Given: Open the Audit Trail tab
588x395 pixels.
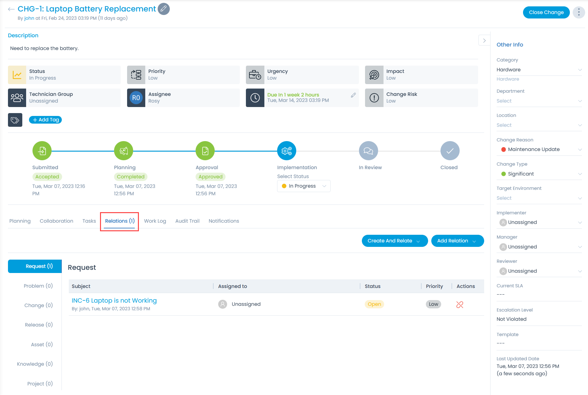Looking at the screenshot, I should pyautogui.click(x=187, y=221).
